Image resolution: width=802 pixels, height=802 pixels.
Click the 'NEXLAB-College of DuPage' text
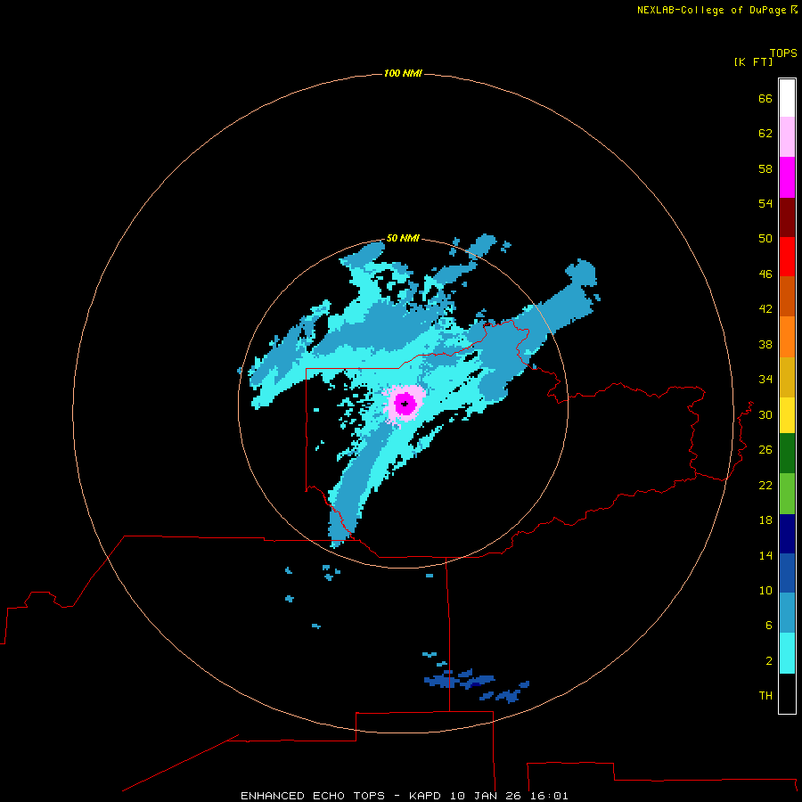711,10
